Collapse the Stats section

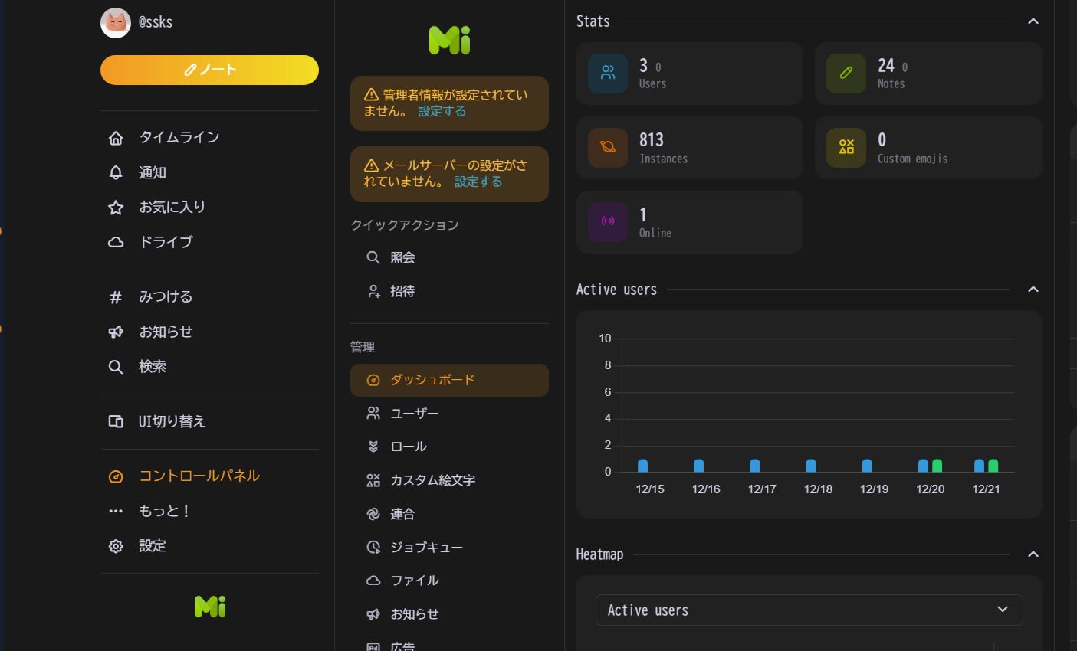(x=1033, y=21)
